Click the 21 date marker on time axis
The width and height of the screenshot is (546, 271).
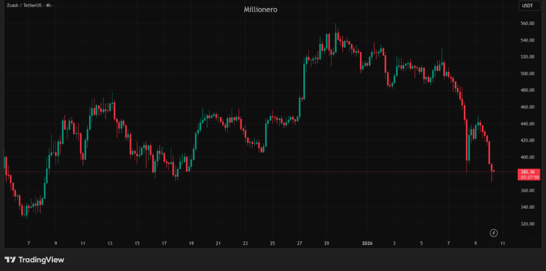[218, 243]
